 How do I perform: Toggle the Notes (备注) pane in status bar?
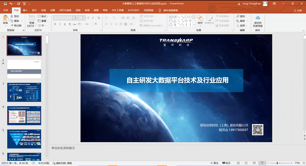[x=214, y=163]
